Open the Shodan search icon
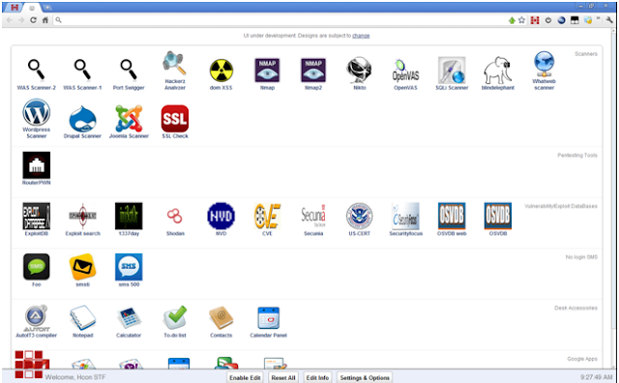 [x=174, y=216]
